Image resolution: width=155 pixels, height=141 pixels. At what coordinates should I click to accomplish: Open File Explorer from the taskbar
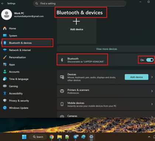point(59,137)
